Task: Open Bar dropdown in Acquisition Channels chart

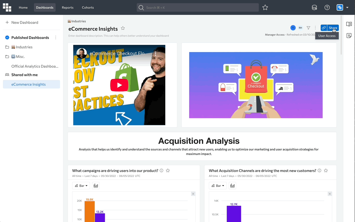Action: [x=218, y=186]
